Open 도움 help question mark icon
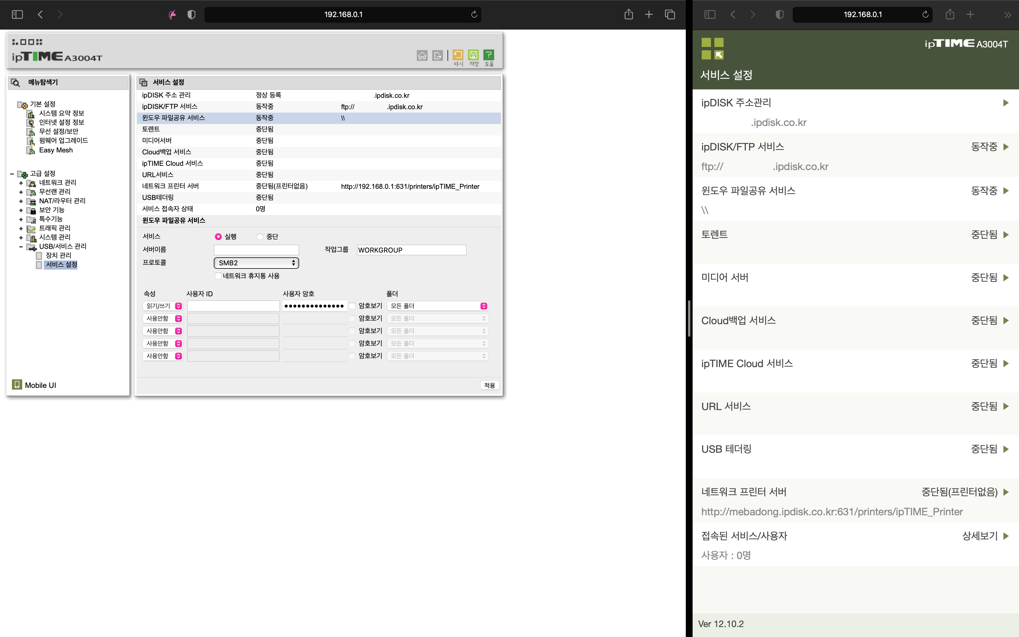1019x637 pixels. pos(488,55)
